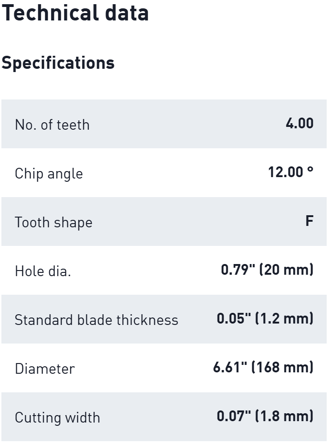Select the 'Chip angle' label

coord(49,173)
